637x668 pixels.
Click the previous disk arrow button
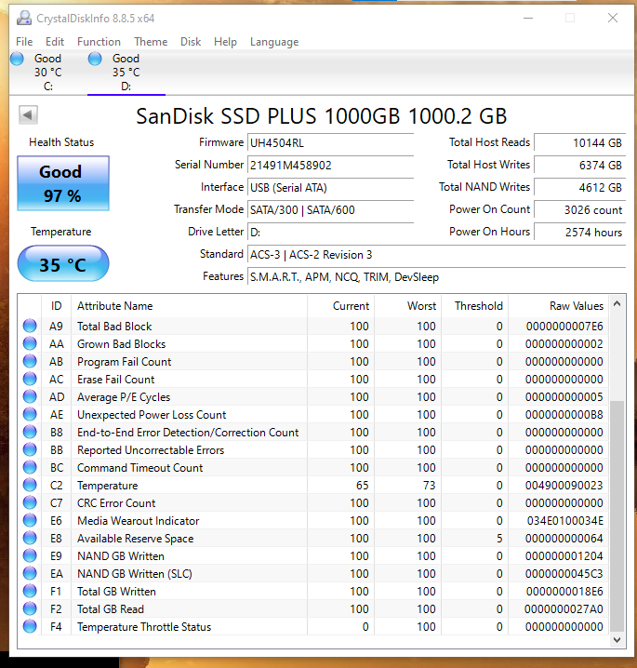[x=28, y=115]
